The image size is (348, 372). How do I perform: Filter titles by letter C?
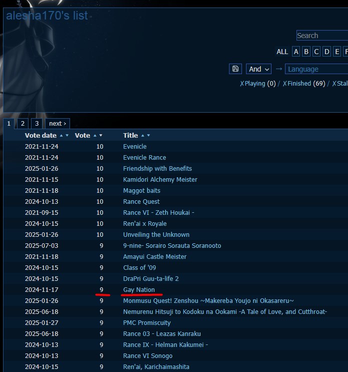(x=316, y=52)
